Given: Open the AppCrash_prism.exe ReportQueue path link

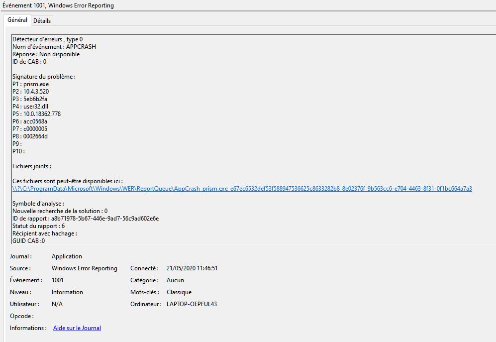Looking at the screenshot, I should [x=242, y=189].
